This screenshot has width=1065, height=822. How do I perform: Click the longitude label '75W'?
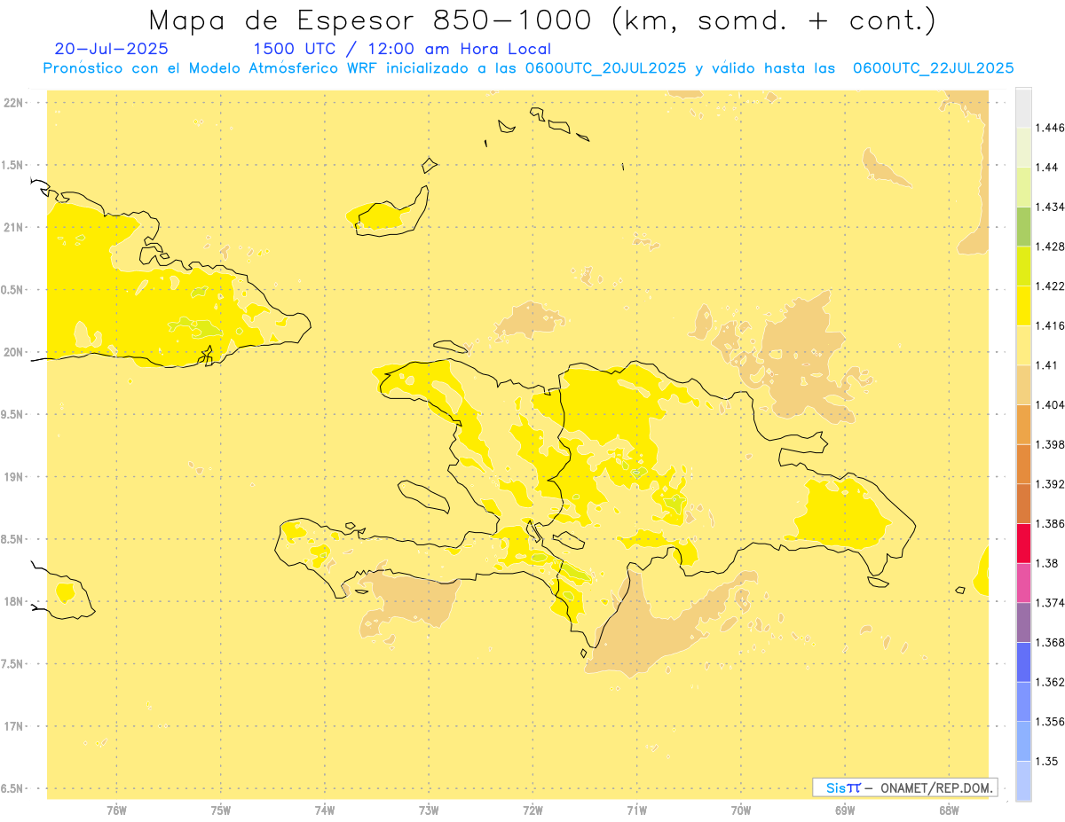pos(220,810)
